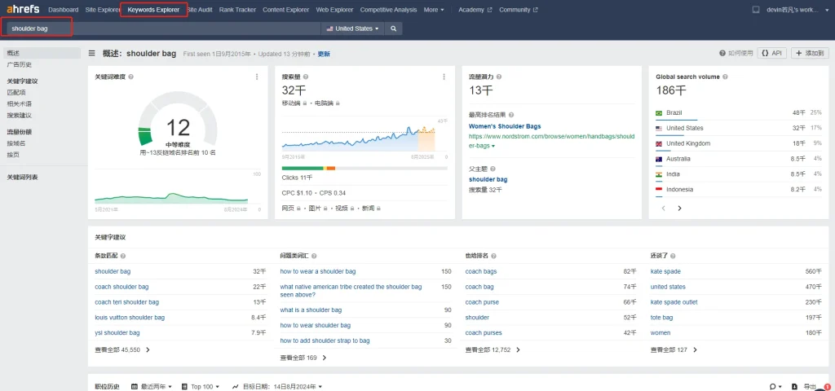Open Web Explorer
The image size is (835, 391).
(x=334, y=10)
